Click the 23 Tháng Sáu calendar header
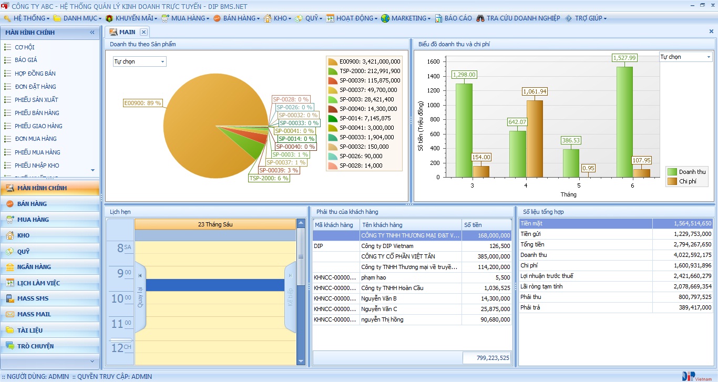Screen dimensions: 718x382 [x=216, y=224]
